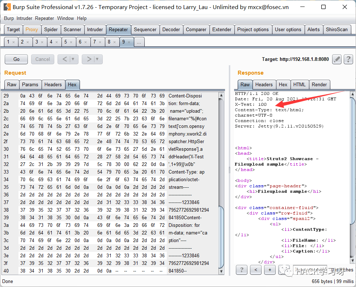This screenshot has height=287, width=356.
Task: Go to previous search match in Response
Action: [x=256, y=270]
